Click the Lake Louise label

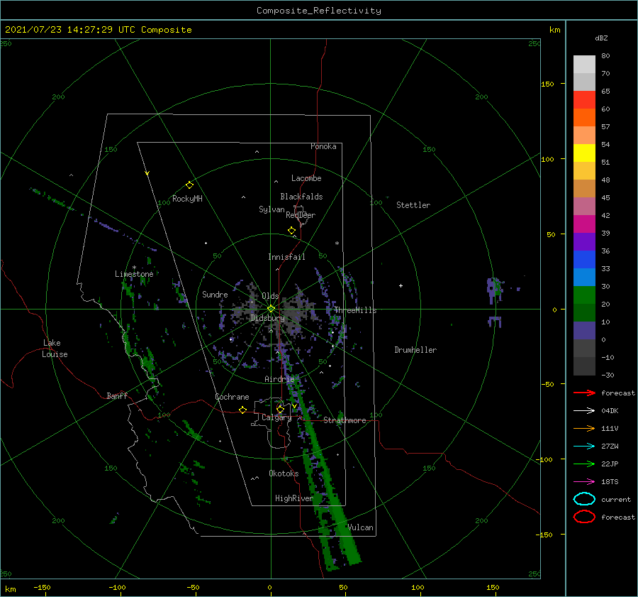(x=55, y=349)
